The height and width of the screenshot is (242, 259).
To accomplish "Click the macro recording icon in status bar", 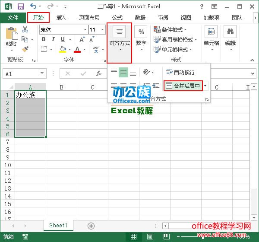I will (x=25, y=237).
